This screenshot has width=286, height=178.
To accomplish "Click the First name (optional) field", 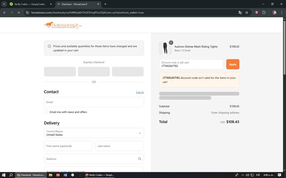I will (x=68, y=146).
